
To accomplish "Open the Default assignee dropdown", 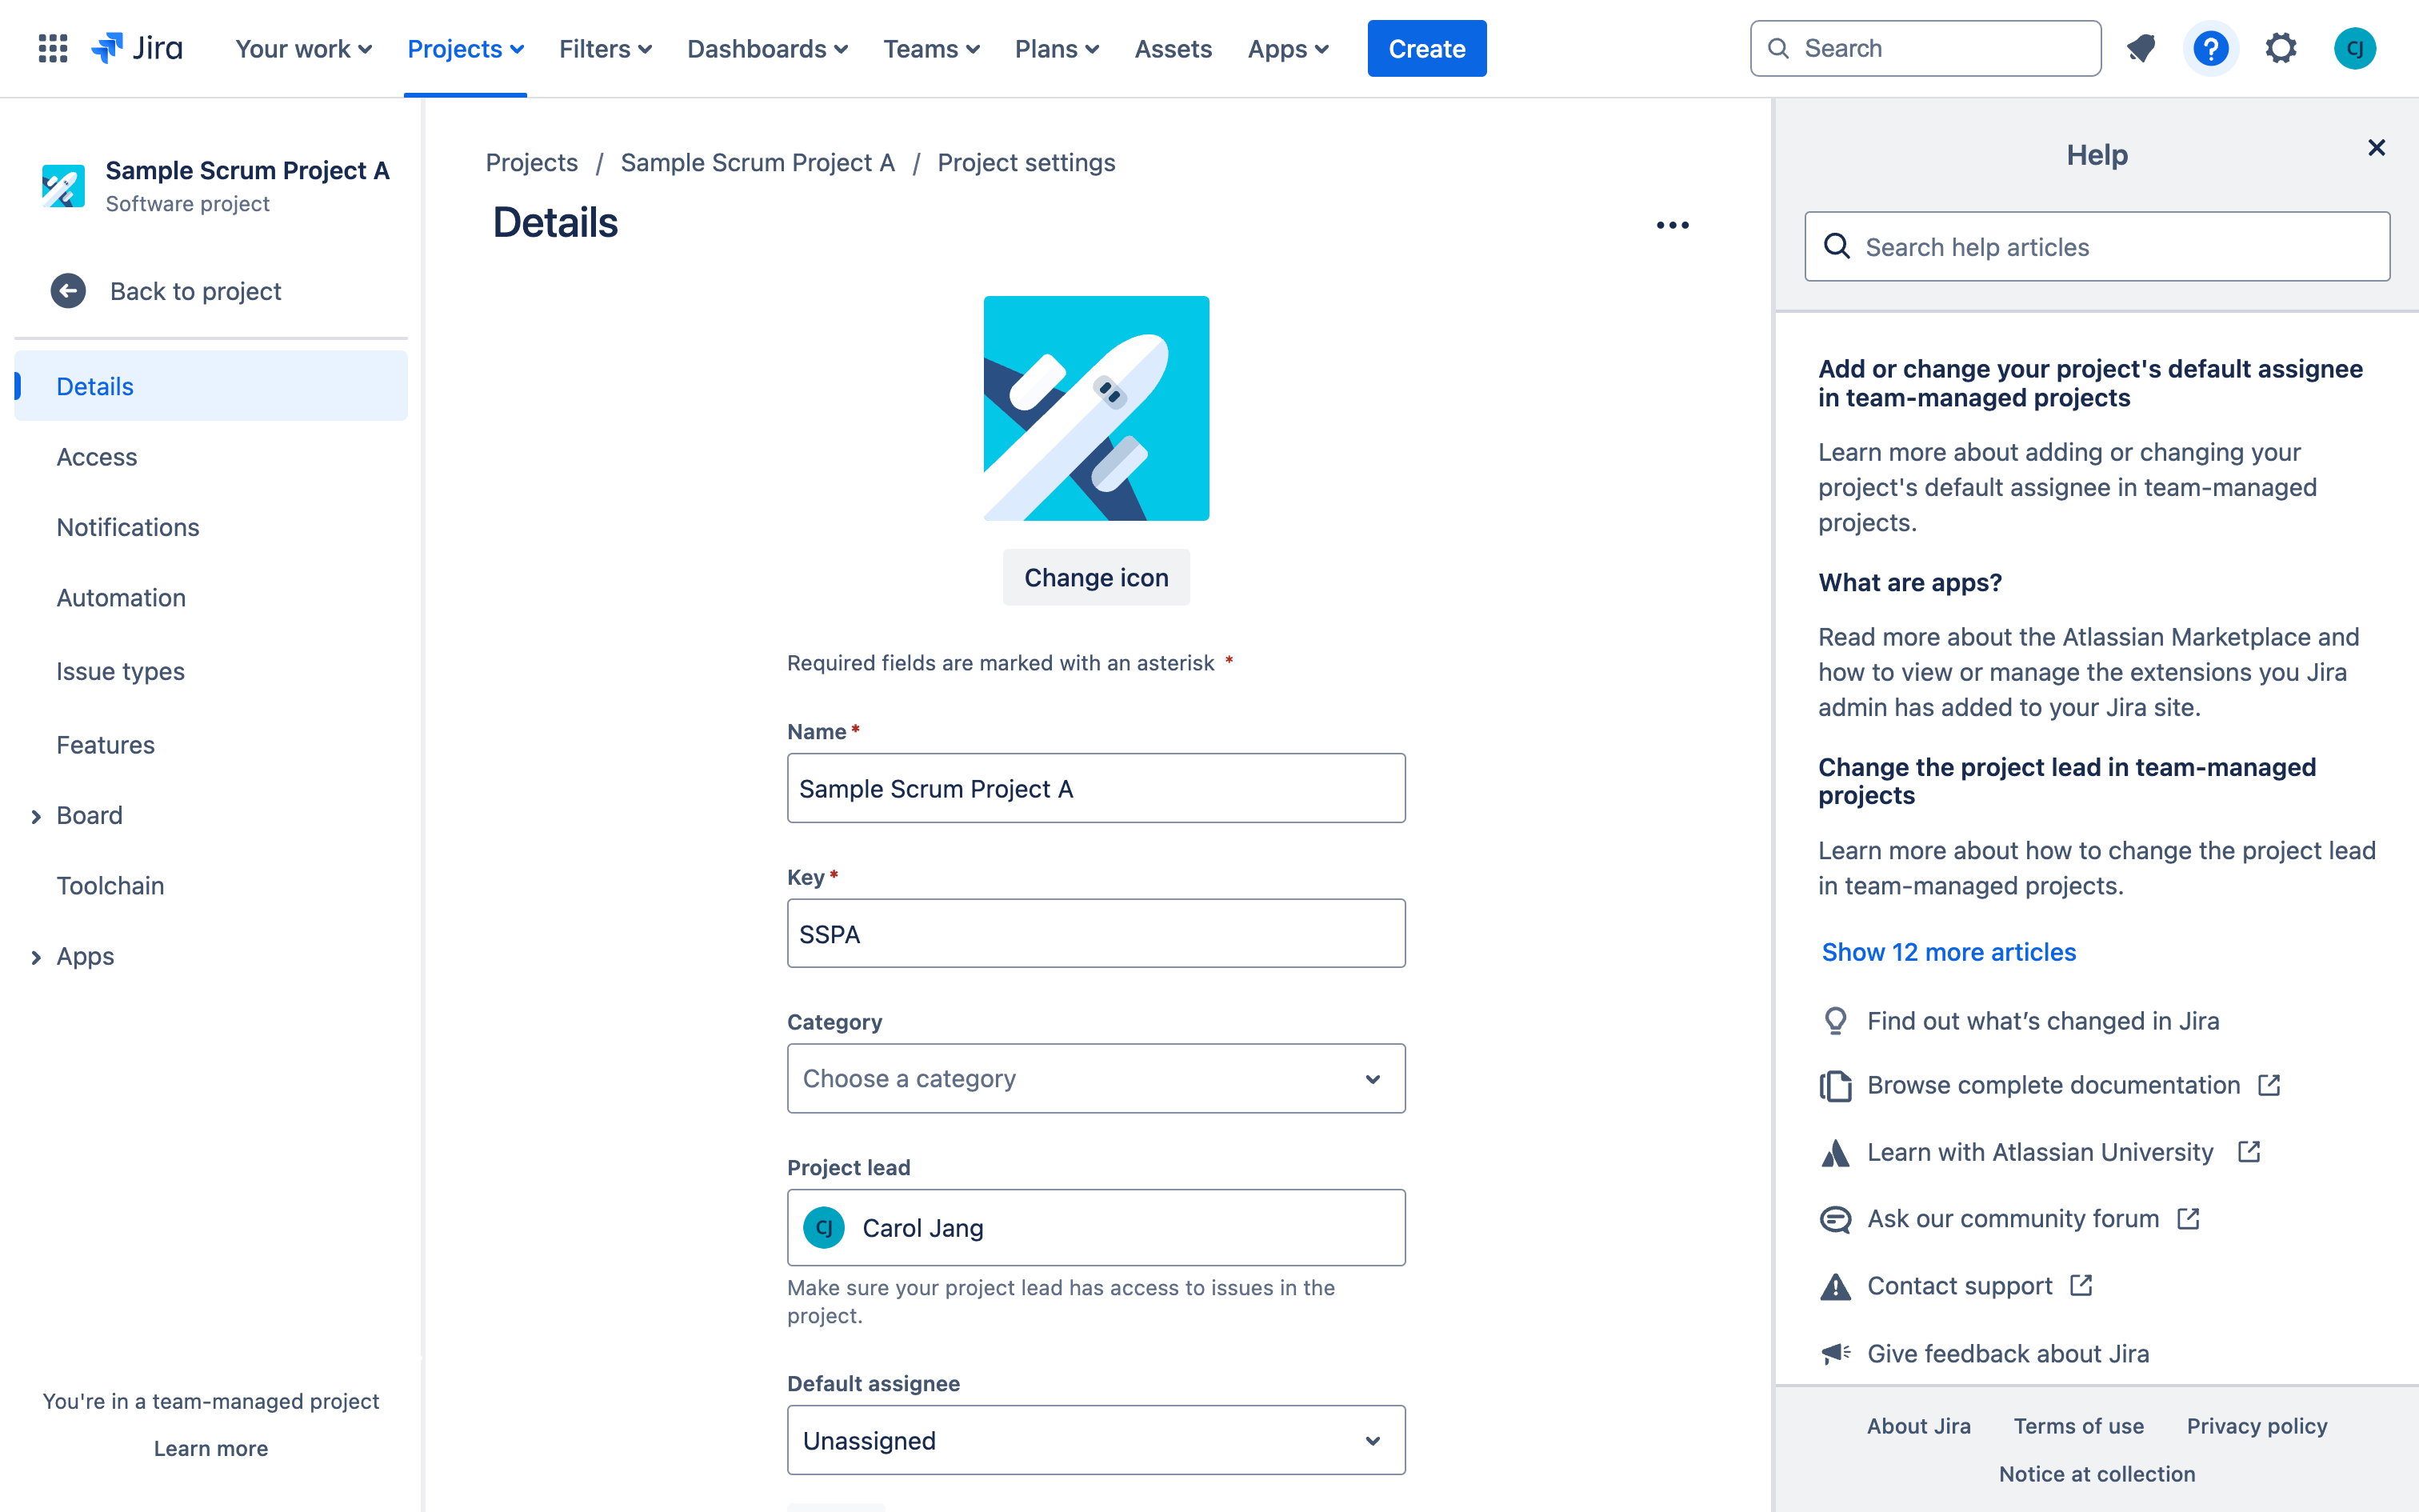I will coord(1095,1439).
